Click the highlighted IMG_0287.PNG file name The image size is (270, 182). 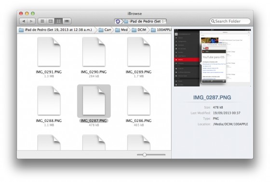(x=94, y=121)
